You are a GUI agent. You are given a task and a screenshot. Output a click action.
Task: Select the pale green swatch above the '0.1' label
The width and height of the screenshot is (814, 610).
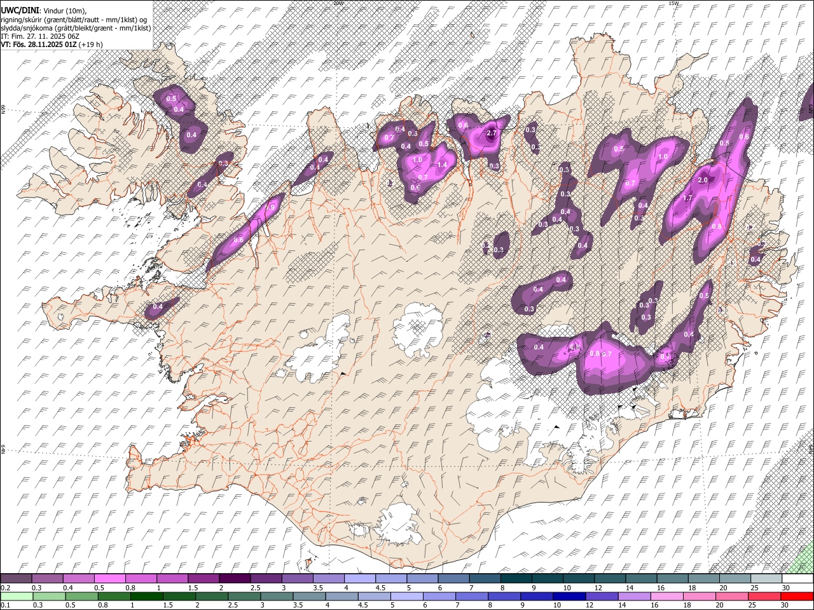pos(16,597)
